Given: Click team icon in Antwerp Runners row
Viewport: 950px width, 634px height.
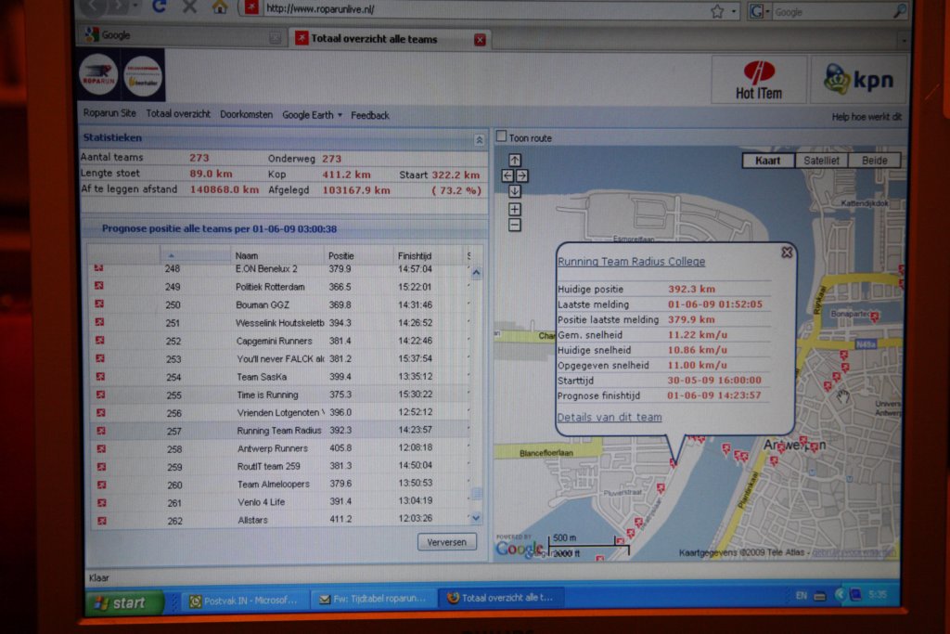Looking at the screenshot, I should [x=101, y=448].
